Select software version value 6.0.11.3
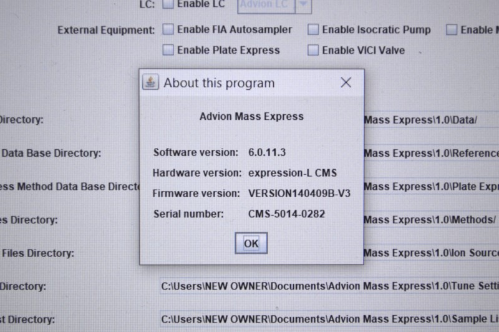This screenshot has width=499, height=332. pos(267,152)
